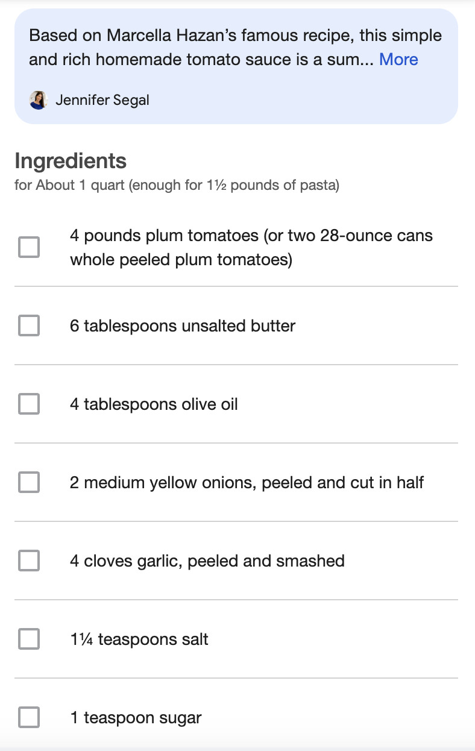Click the smashed garlic ingredient text

click(207, 561)
